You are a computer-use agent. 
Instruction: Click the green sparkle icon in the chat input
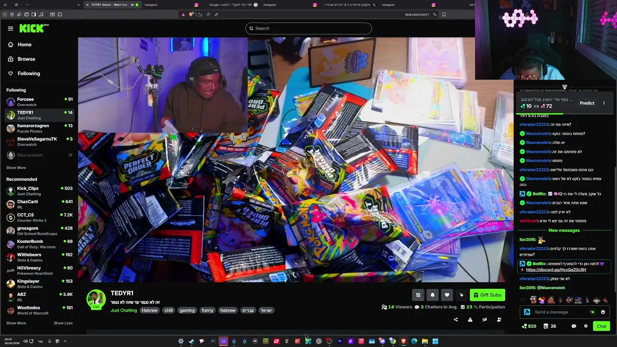592,312
